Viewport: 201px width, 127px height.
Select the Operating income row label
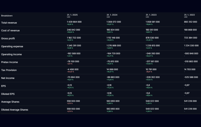point(11,54)
